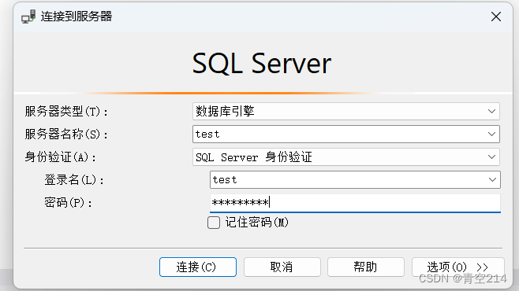This screenshot has width=519, height=291.
Task: Click the 连接到服务器 window title text
Action: click(77, 17)
